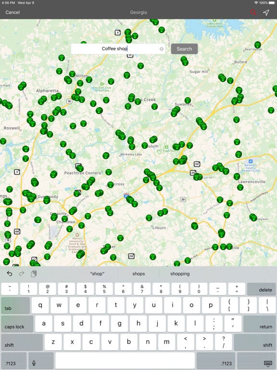This screenshot has width=277, height=370.
Task: Tap the q key
Action: [x=40, y=305]
